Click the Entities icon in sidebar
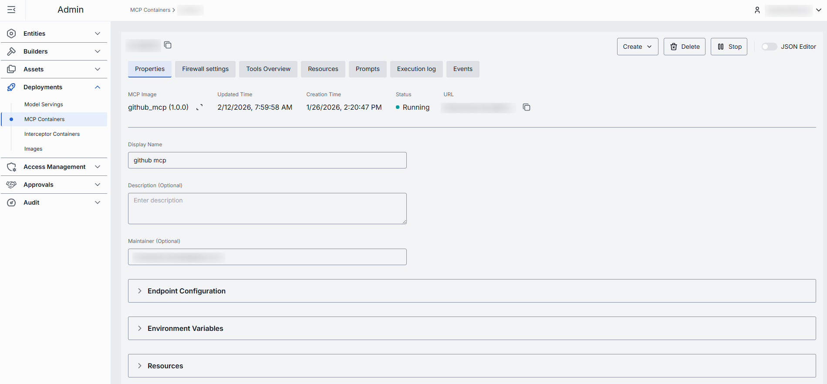 point(12,34)
